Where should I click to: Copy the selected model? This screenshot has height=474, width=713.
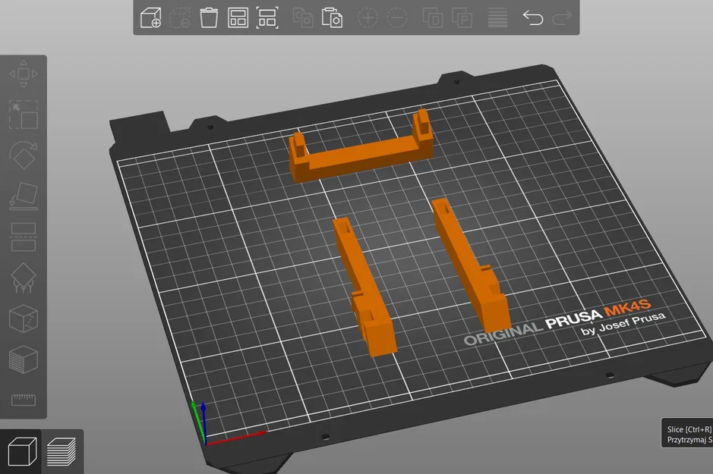301,17
